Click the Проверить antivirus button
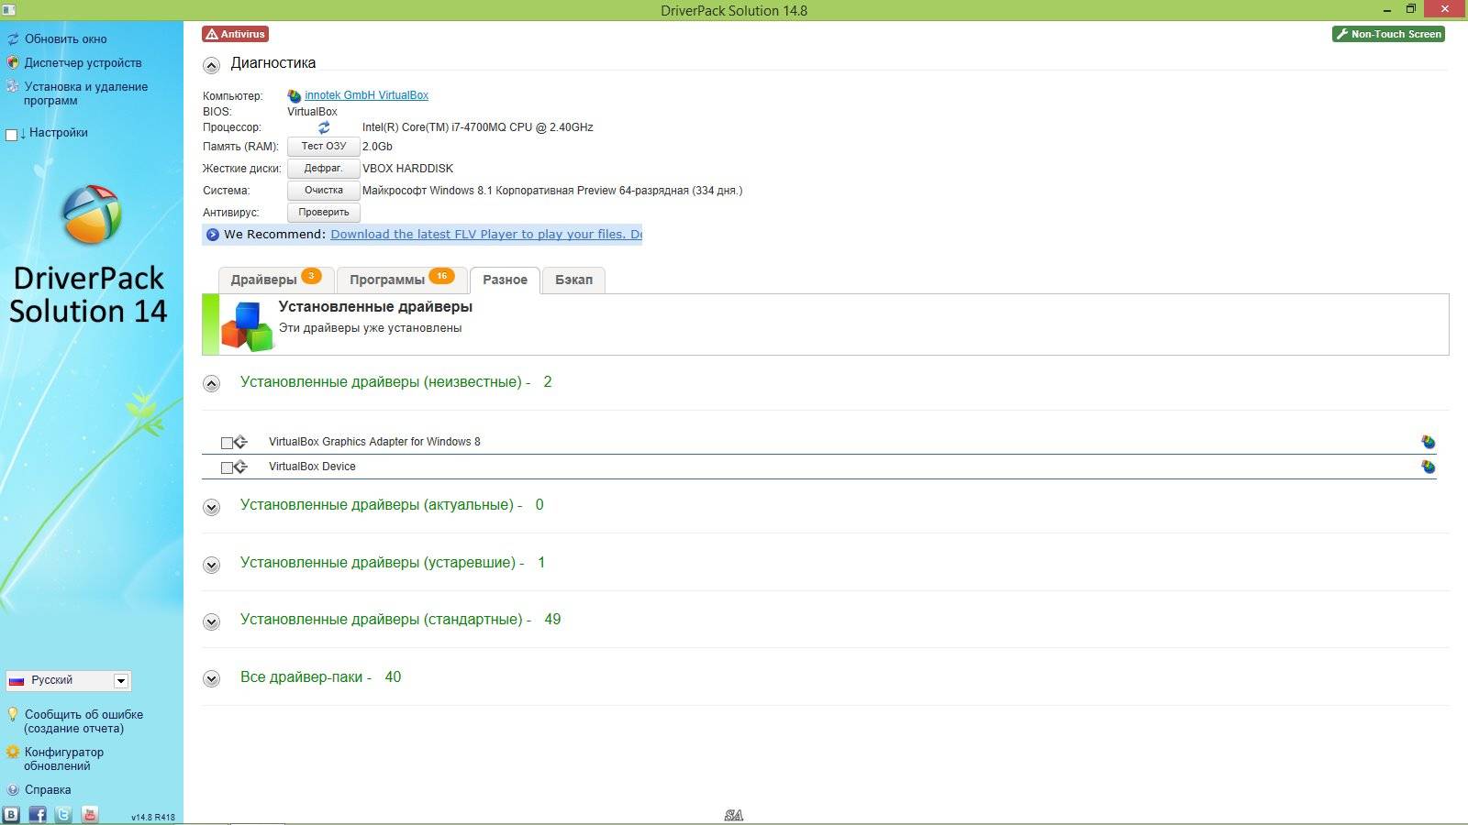Viewport: 1468px width, 825px height. tap(324, 213)
